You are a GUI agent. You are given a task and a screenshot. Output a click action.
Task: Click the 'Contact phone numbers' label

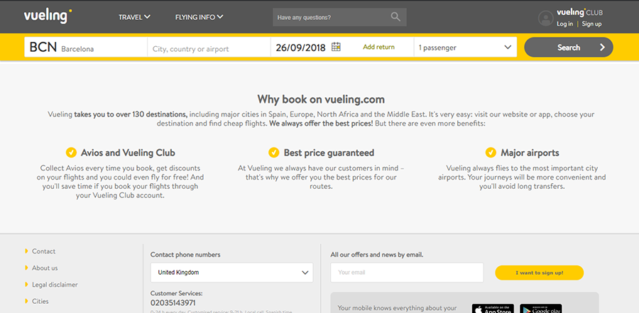[185, 255]
